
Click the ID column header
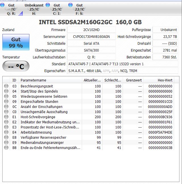[14, 80]
